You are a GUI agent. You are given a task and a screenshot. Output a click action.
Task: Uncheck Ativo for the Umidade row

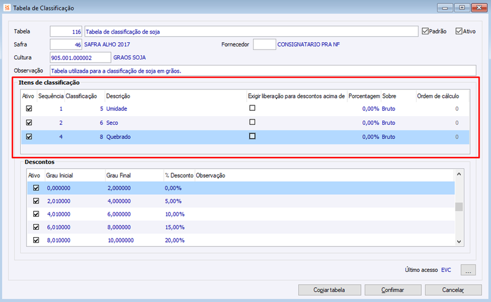[x=29, y=108]
